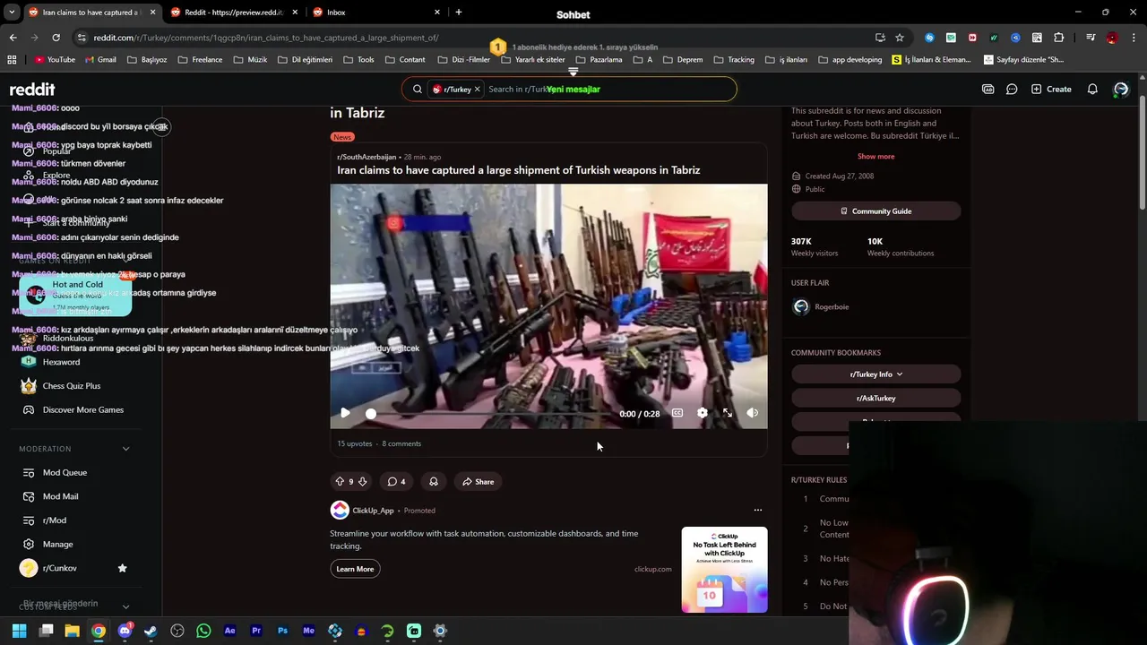Expand the r/Turkey Info bookmark
Viewport: 1147px width, 645px height.
[x=875, y=374]
